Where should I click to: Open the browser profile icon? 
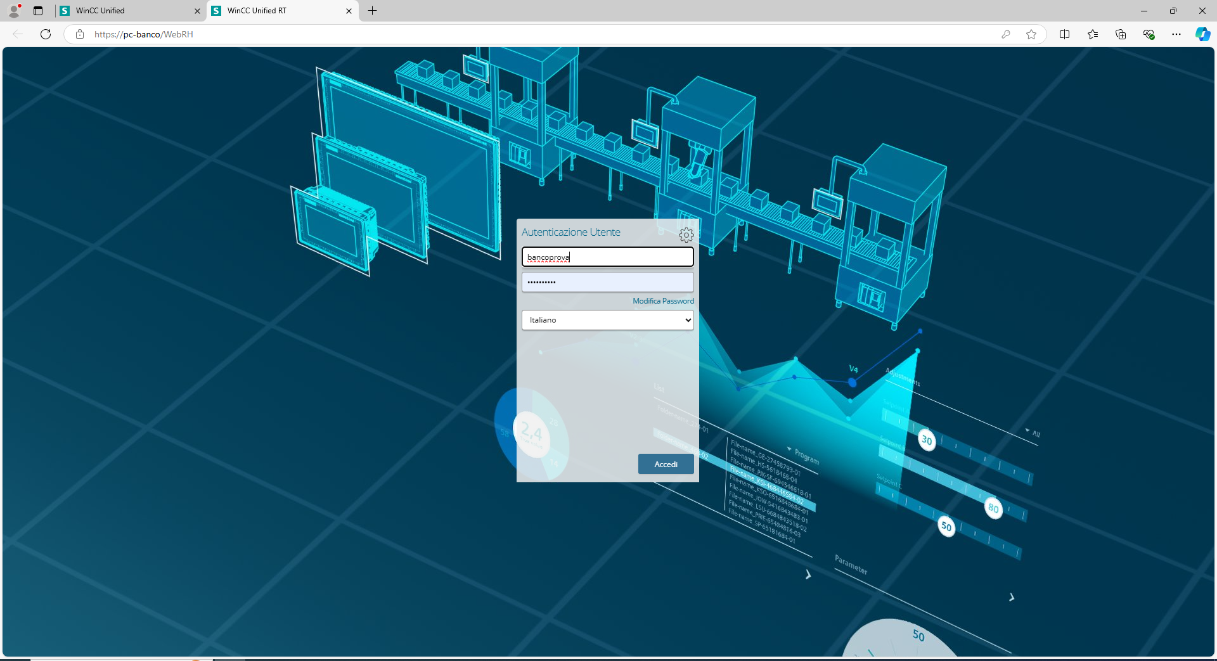pyautogui.click(x=14, y=11)
